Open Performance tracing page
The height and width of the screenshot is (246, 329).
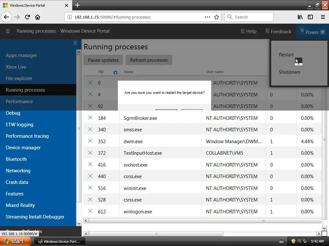pos(27,136)
